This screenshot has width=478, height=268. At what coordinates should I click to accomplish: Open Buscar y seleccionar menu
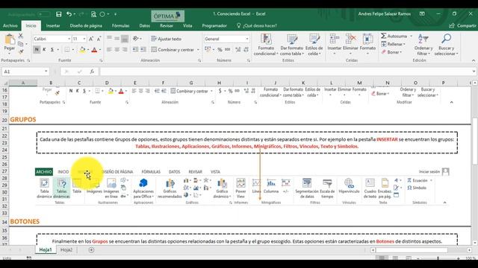[447, 45]
